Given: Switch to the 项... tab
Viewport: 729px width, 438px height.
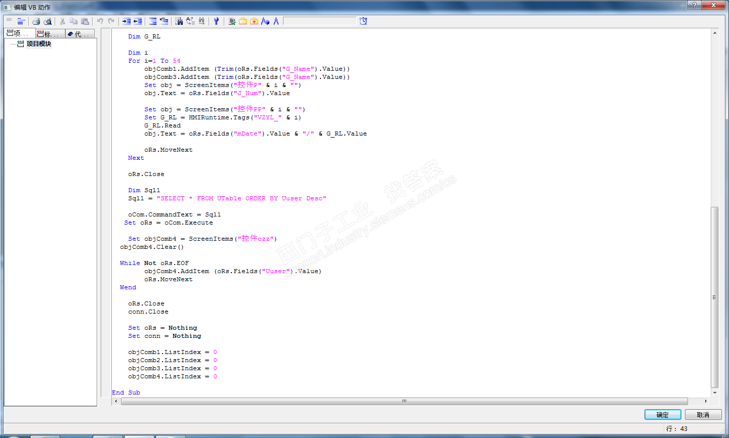Looking at the screenshot, I should pos(20,33).
